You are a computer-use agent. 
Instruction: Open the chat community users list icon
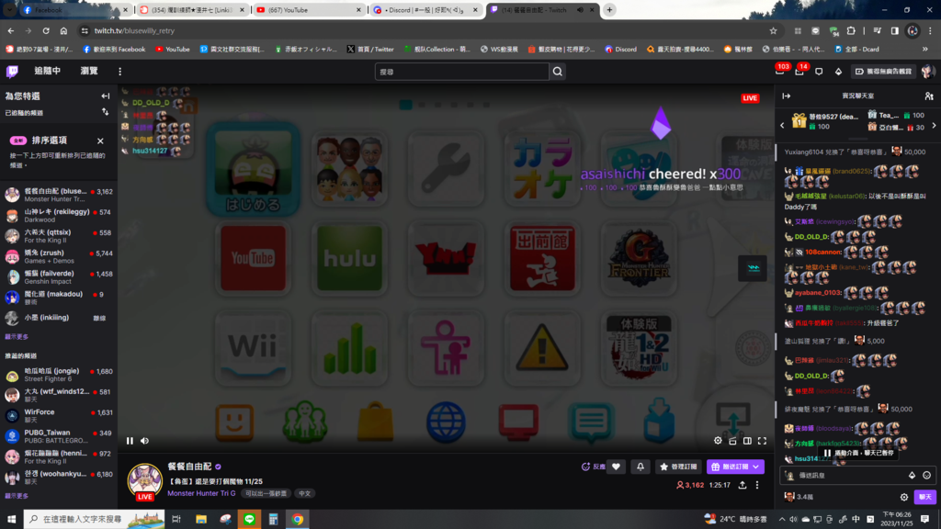(x=929, y=96)
